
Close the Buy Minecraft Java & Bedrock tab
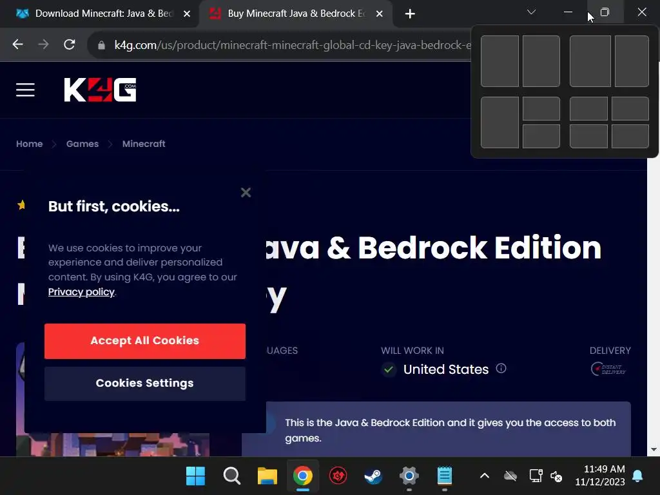point(379,14)
